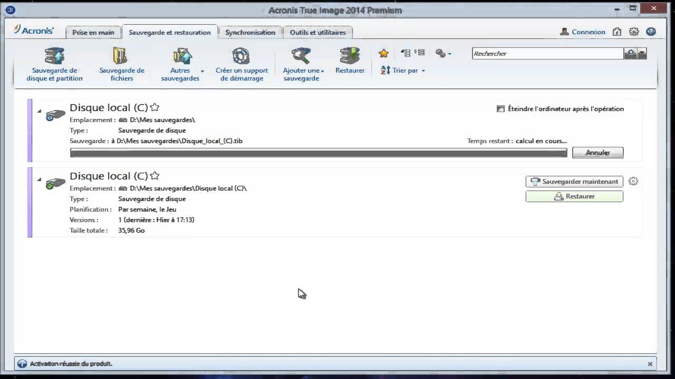Click Sauvegarde de disque et partition icon
Viewport: 675px width, 379px height.
(x=54, y=56)
